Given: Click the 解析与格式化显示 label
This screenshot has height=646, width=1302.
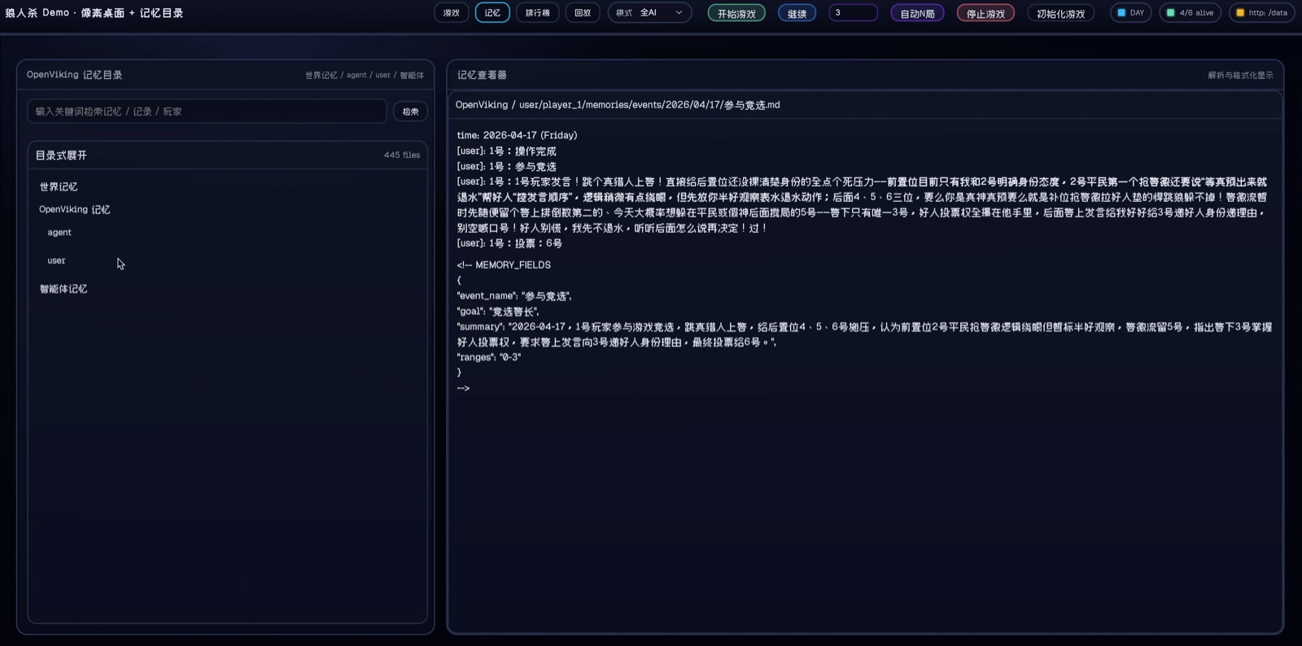Looking at the screenshot, I should 1240,76.
